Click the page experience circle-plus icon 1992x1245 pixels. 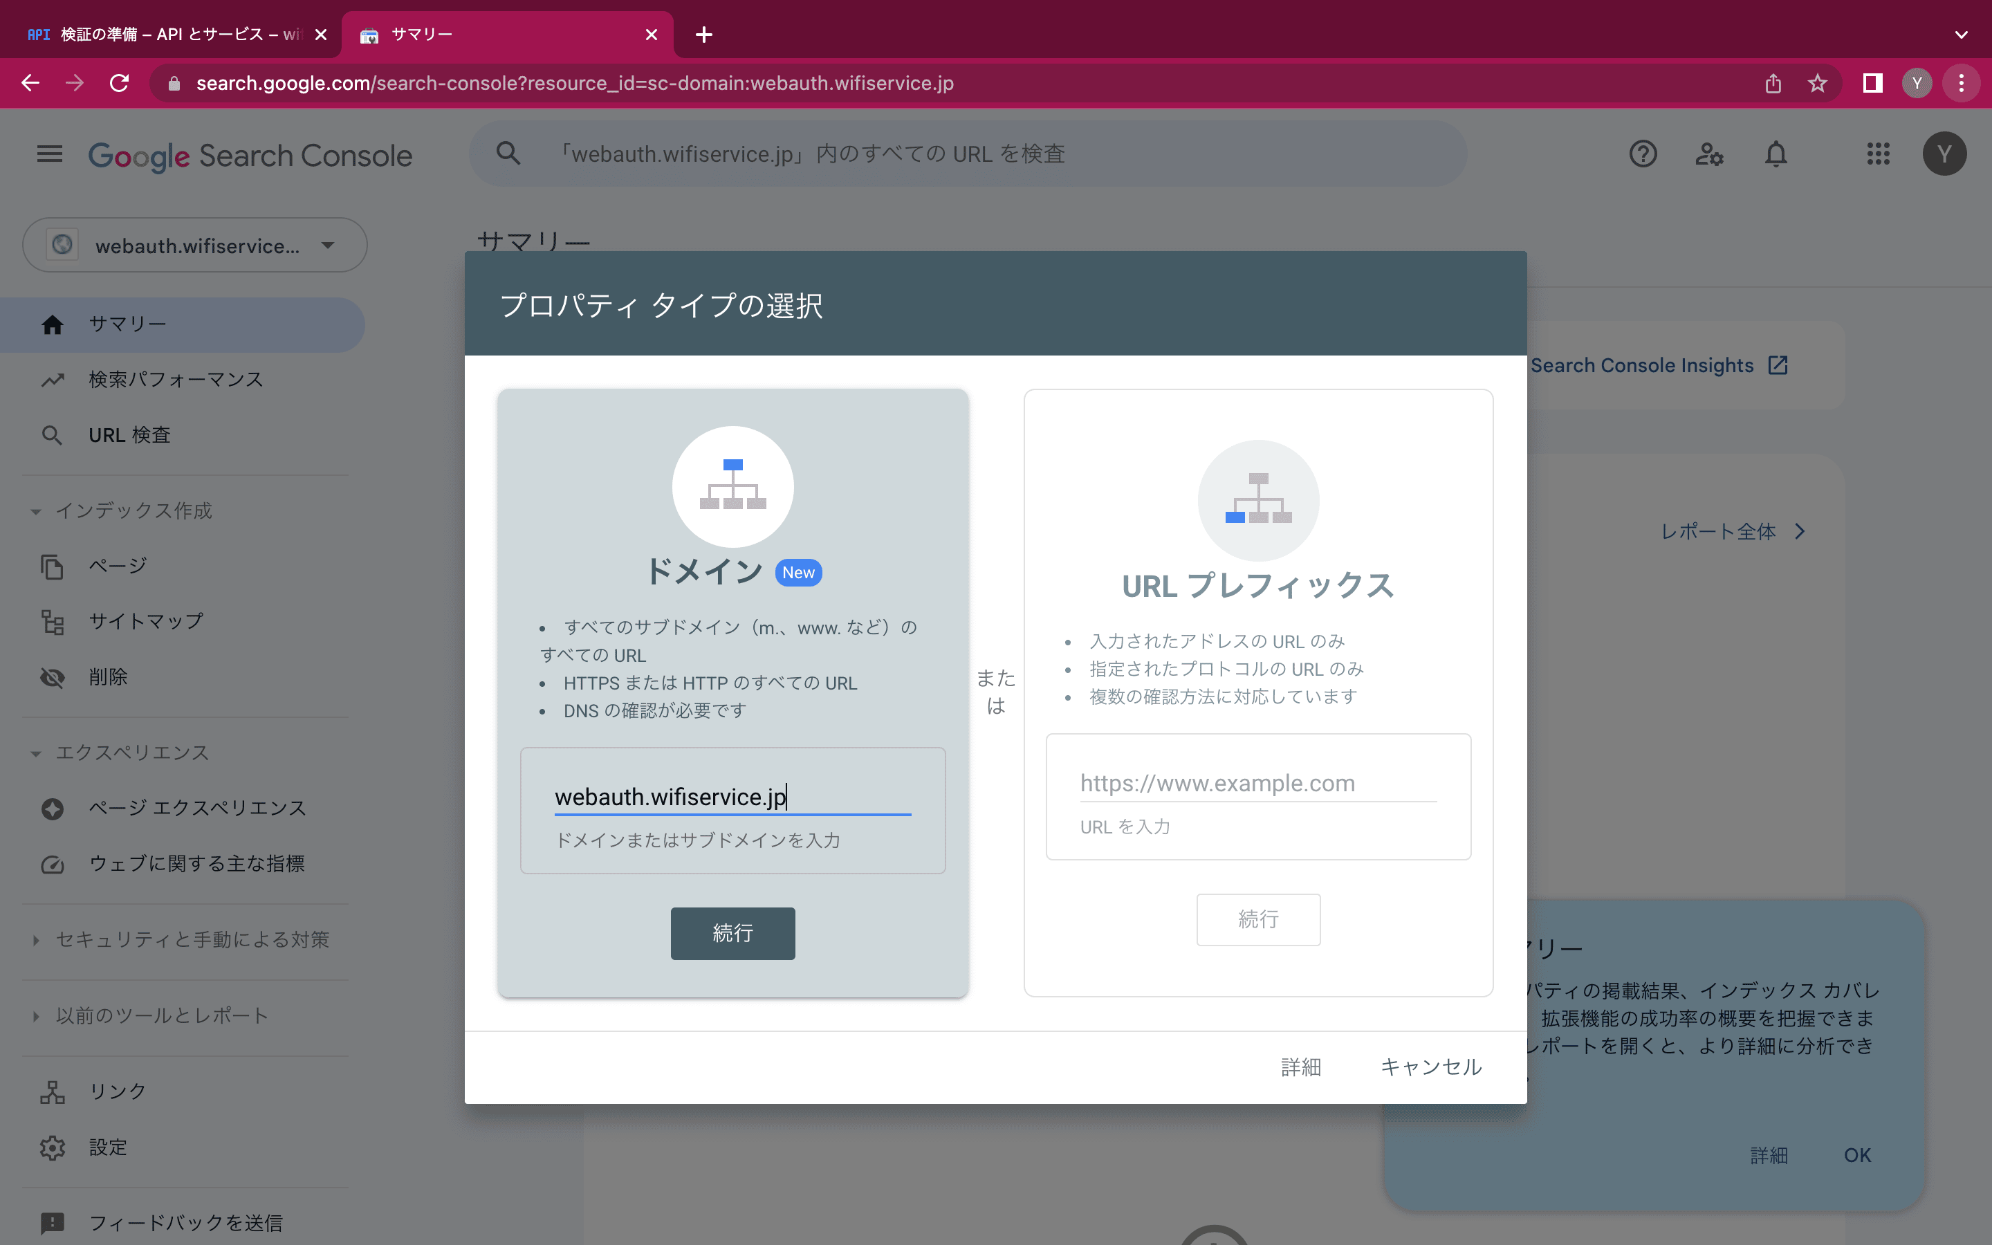pyautogui.click(x=53, y=809)
